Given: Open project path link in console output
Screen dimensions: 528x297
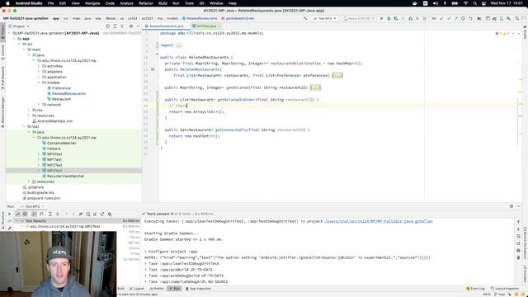Looking at the screenshot, I should [x=379, y=221].
